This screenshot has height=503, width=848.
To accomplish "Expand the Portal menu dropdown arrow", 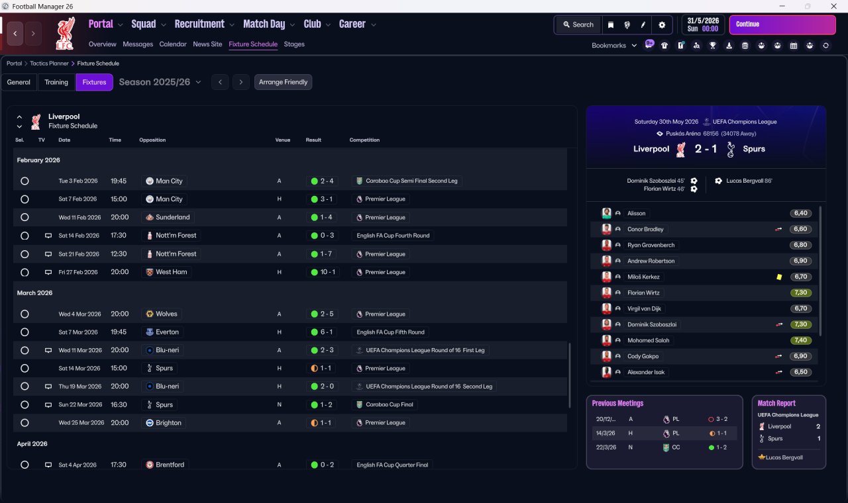I will (x=120, y=25).
